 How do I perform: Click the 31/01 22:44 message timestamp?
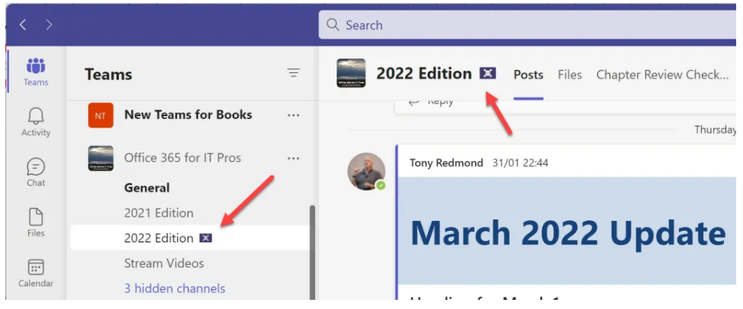[520, 163]
